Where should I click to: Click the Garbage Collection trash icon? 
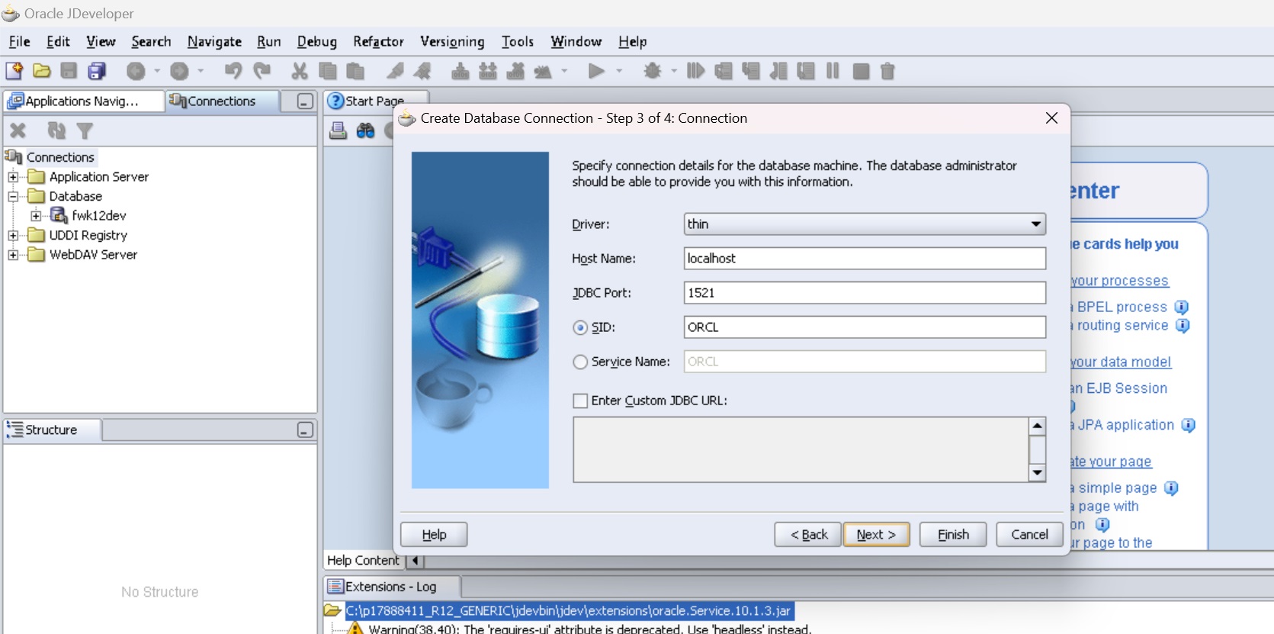887,71
